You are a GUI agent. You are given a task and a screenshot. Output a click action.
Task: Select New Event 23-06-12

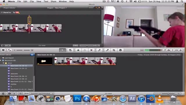click(x=19, y=79)
